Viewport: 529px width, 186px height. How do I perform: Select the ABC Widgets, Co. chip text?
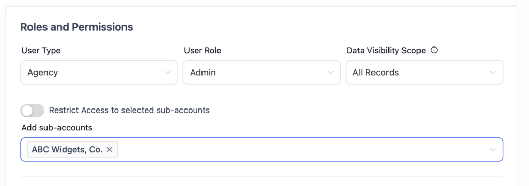tap(67, 149)
